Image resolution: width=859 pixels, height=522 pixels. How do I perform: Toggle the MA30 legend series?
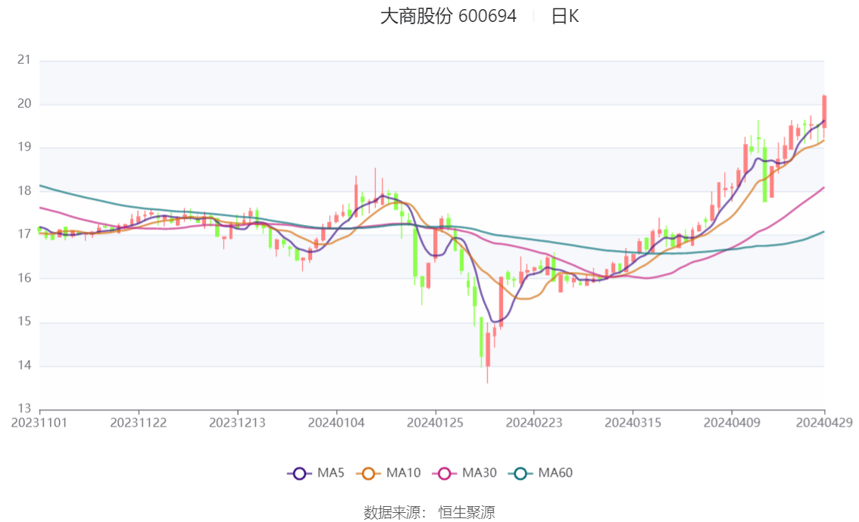click(x=464, y=473)
